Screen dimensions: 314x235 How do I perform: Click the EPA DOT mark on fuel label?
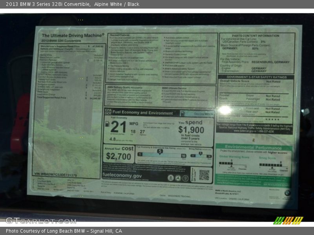108,112
